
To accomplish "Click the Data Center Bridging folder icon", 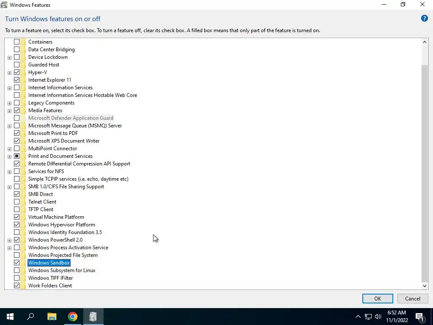I will pyautogui.click(x=23, y=50).
